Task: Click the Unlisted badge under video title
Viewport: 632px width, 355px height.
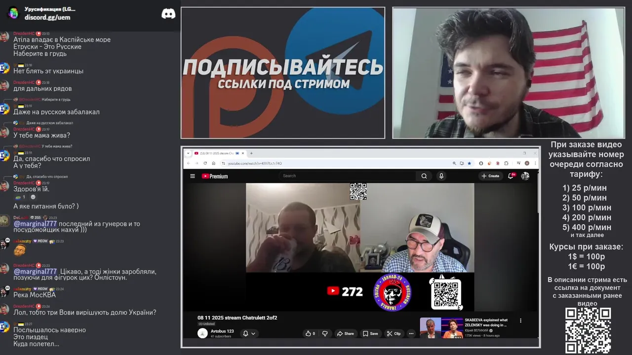Action: (206, 324)
